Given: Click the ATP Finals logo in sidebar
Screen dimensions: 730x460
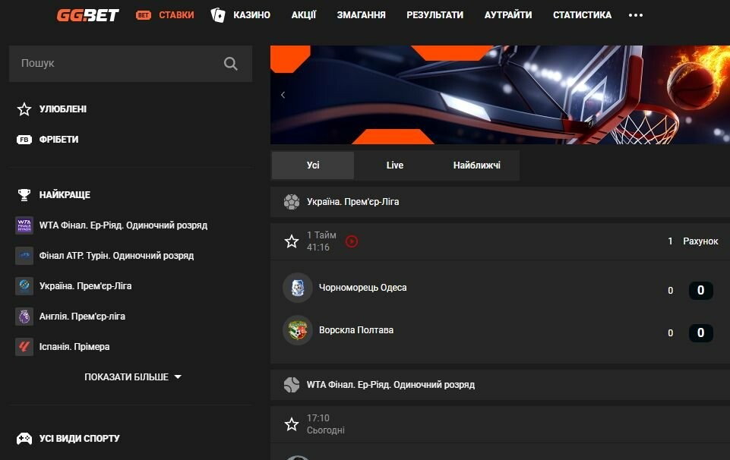Looking at the screenshot, I should tap(24, 256).
